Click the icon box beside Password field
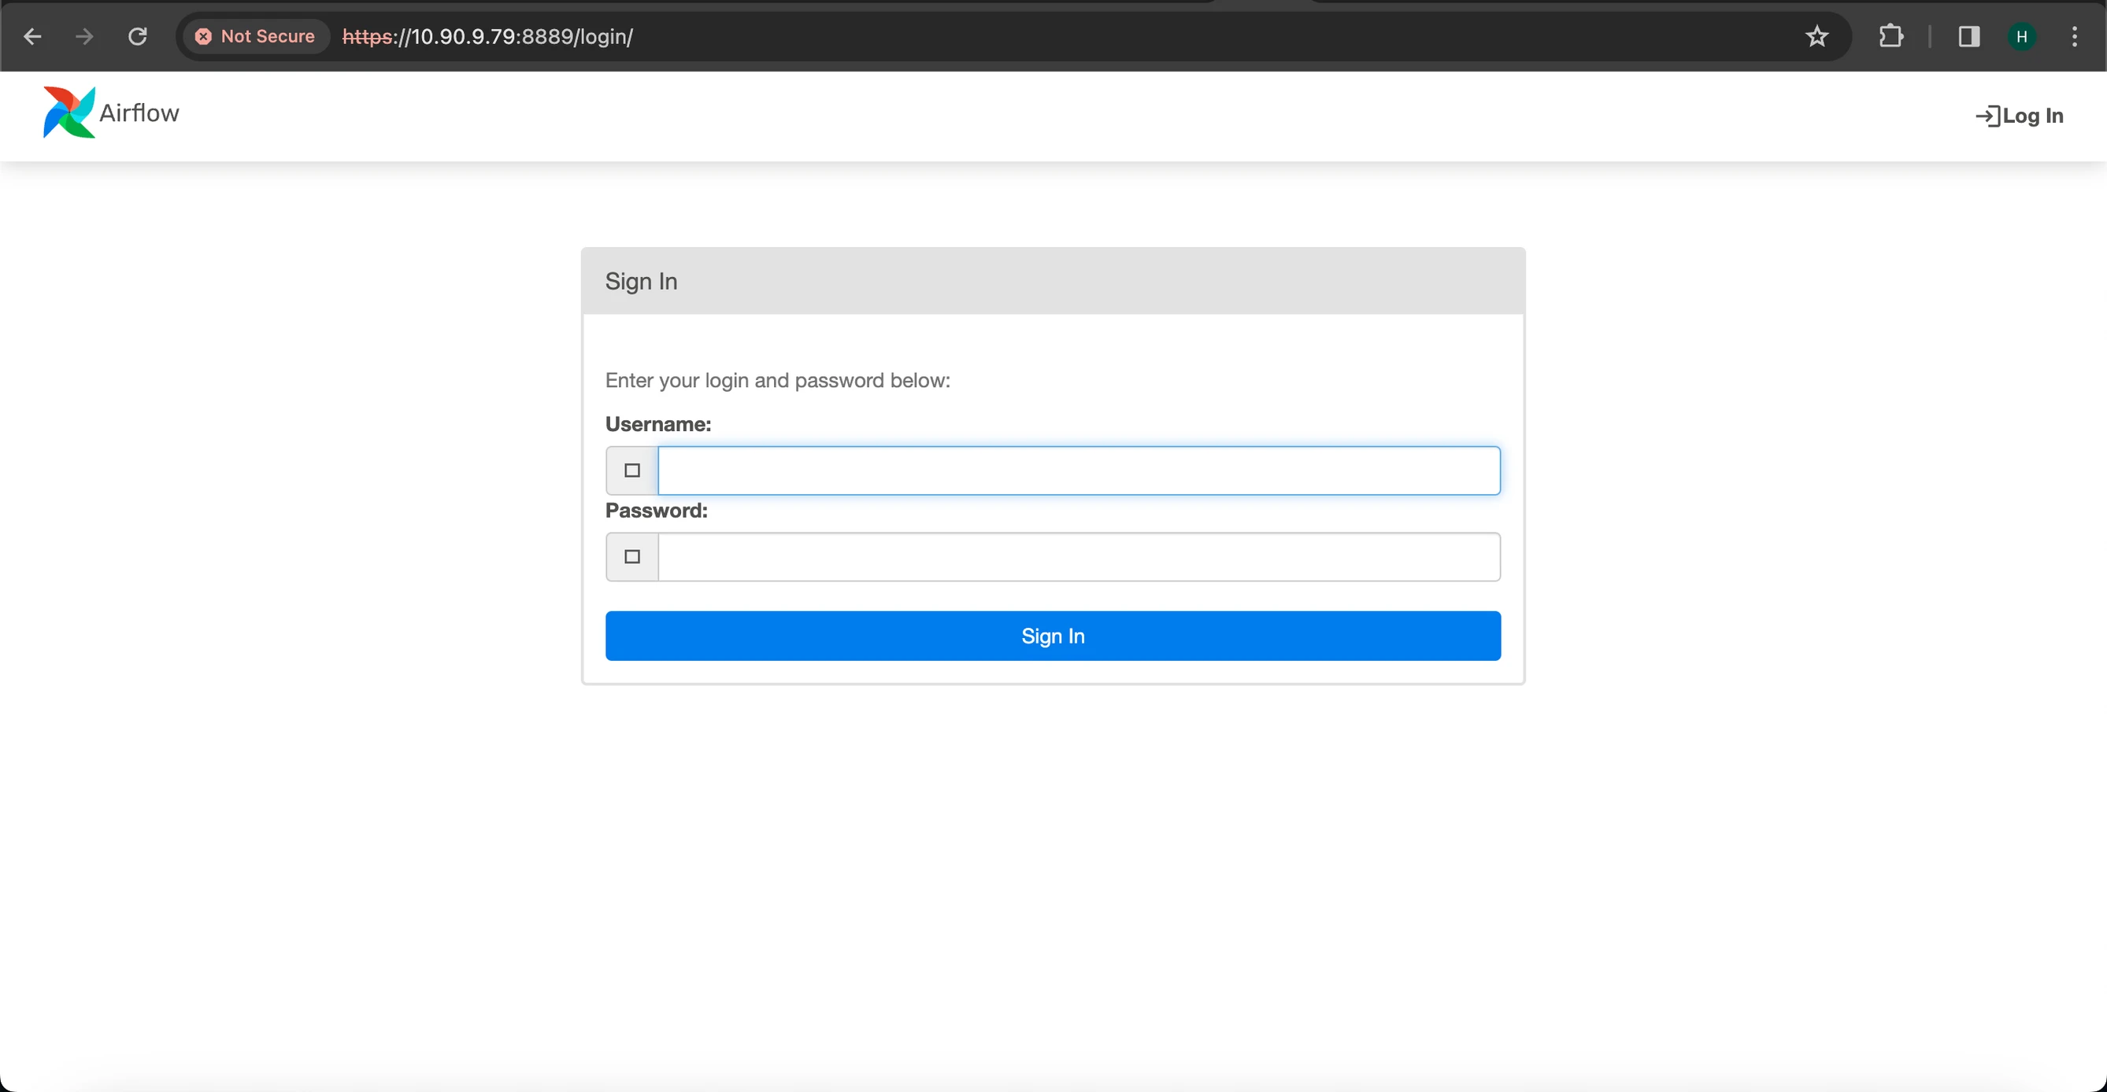Image resolution: width=2107 pixels, height=1092 pixels. (x=632, y=557)
